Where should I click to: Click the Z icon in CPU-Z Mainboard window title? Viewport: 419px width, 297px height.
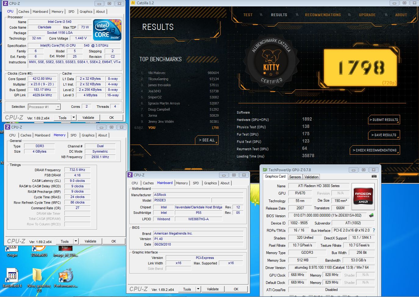tap(130, 175)
